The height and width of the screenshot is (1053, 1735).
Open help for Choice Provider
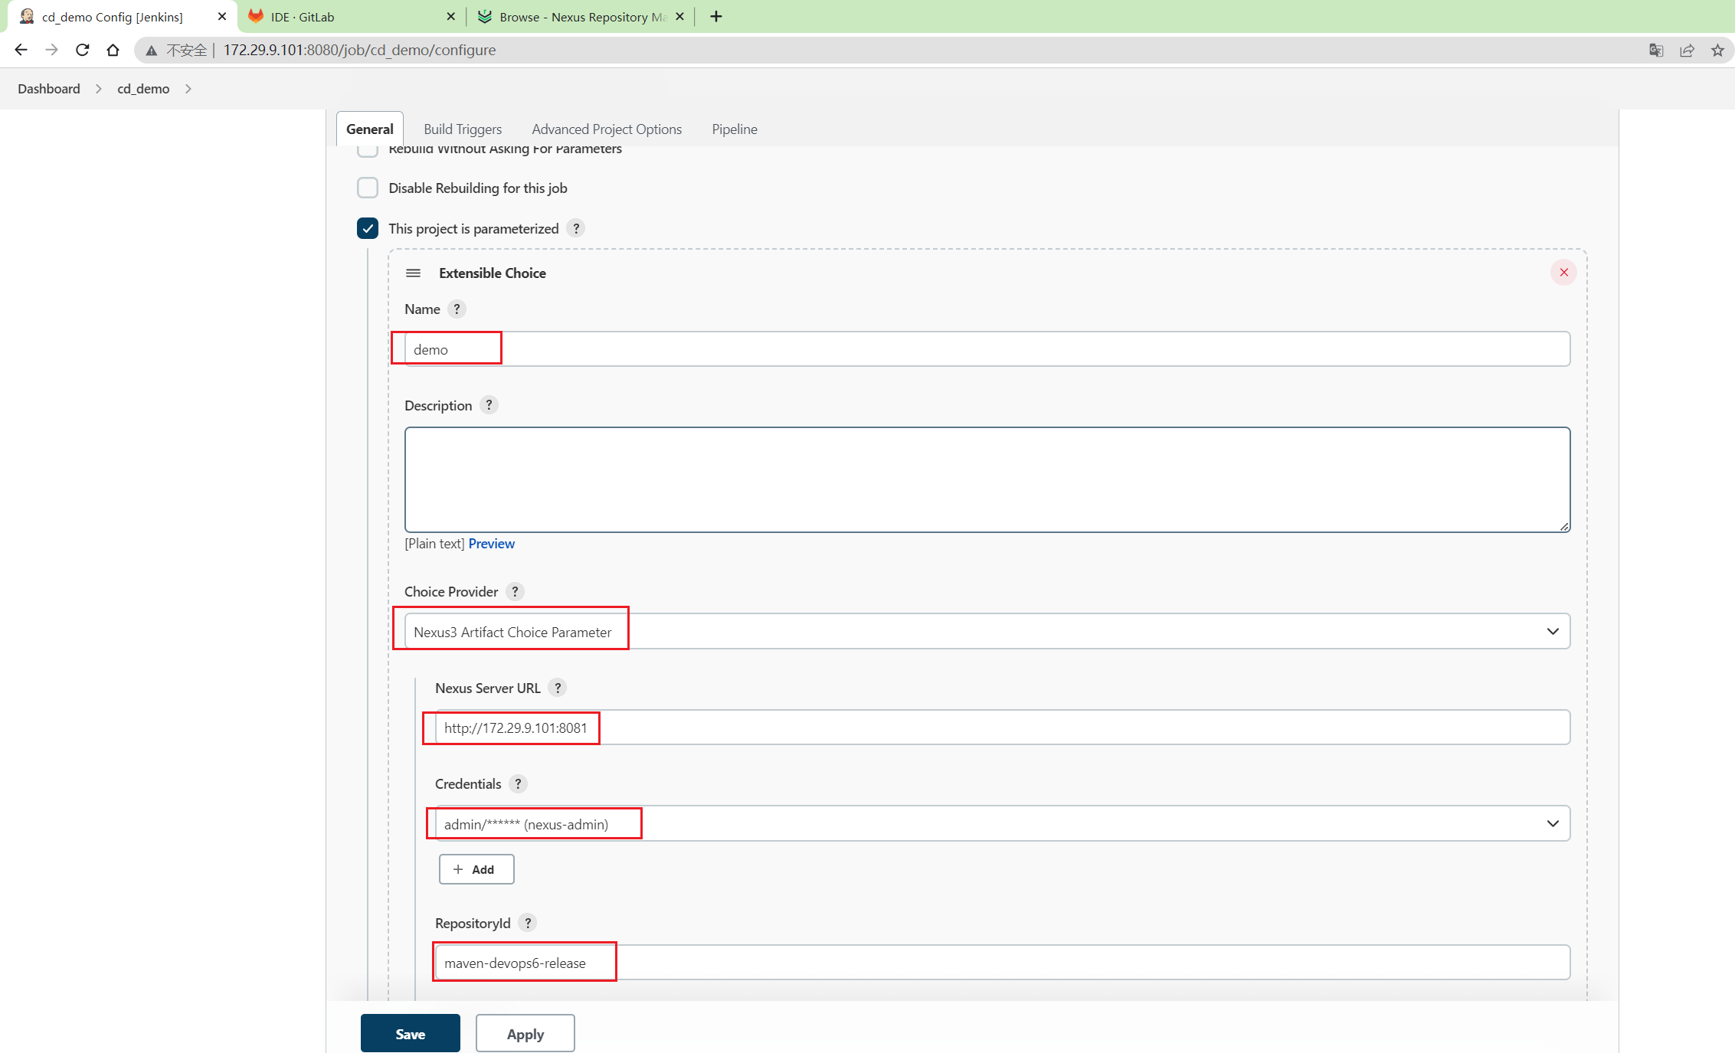[515, 591]
